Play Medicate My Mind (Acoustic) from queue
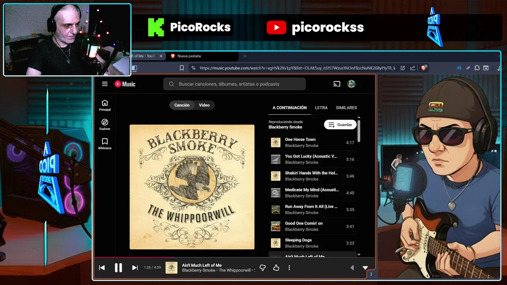Screen dimensions: 507x285 (x=312, y=193)
